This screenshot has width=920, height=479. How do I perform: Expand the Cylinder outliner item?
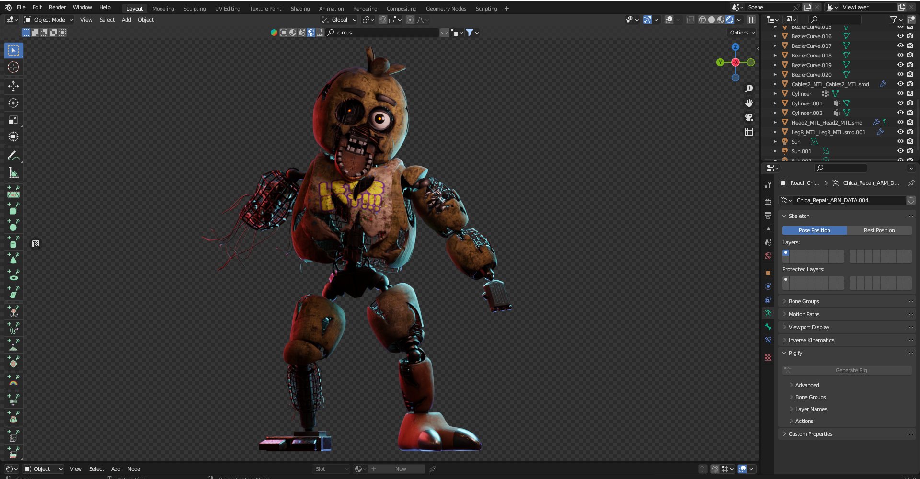point(775,93)
